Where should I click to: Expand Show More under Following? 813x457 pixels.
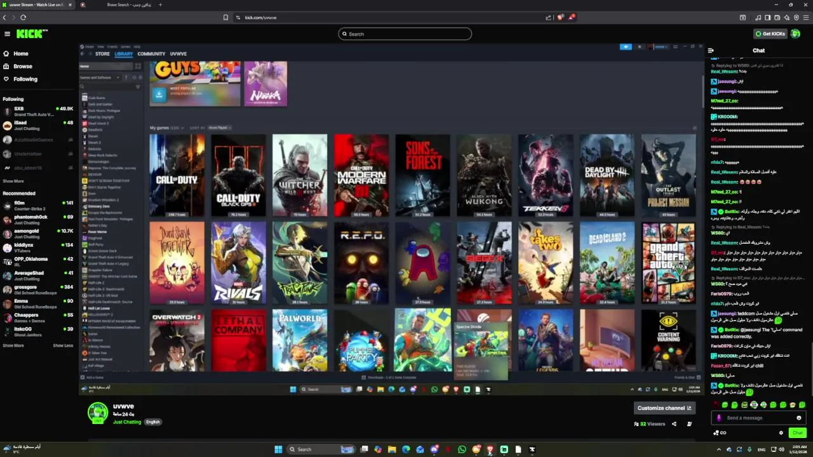[13, 181]
